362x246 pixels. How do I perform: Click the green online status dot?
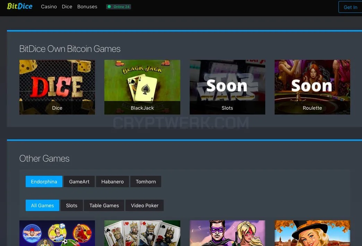pyautogui.click(x=109, y=7)
